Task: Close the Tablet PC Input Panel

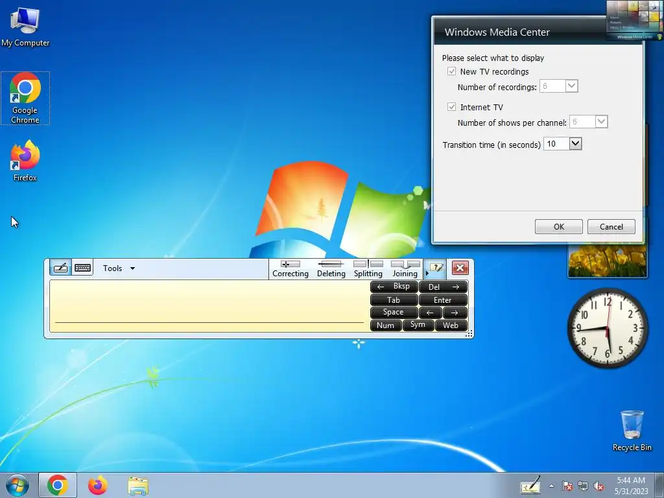Action: click(460, 268)
